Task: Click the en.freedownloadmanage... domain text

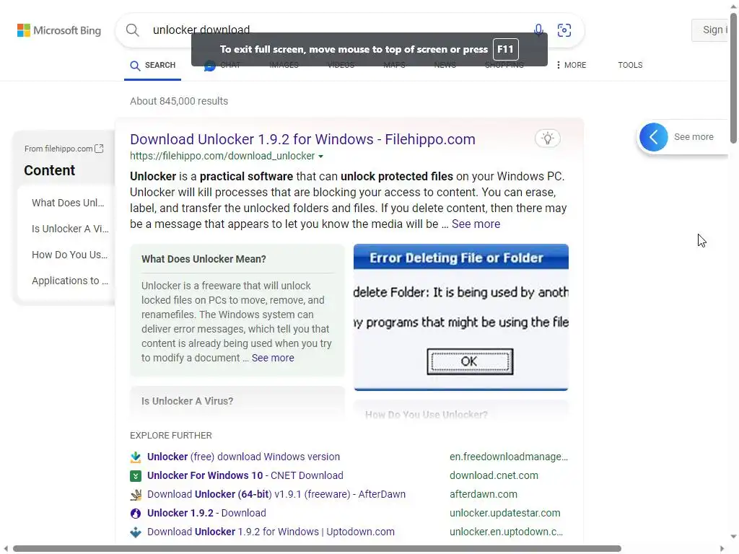Action: tap(509, 457)
